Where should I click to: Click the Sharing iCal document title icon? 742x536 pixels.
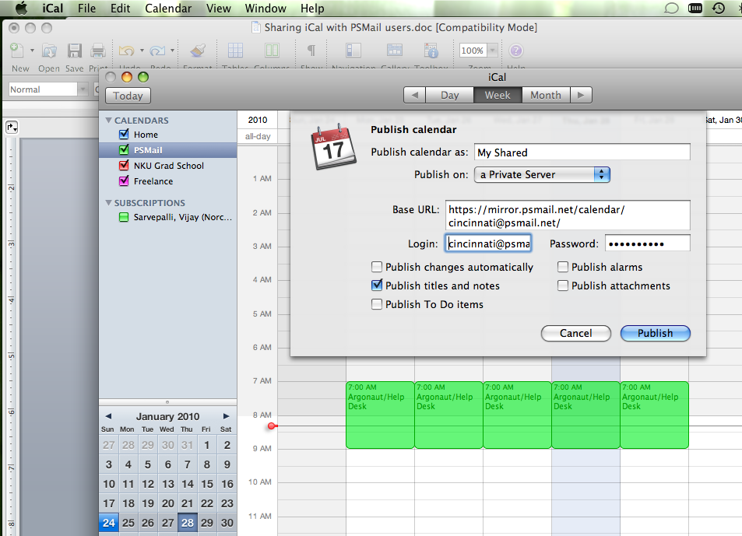(256, 27)
